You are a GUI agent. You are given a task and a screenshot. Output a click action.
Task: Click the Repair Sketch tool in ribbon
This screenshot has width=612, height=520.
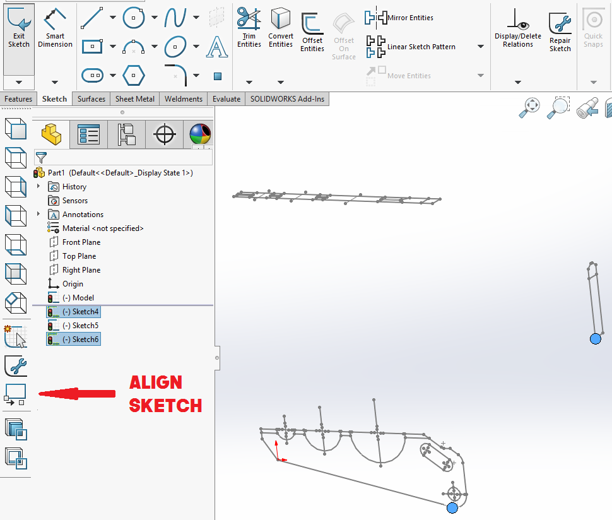[x=560, y=32]
